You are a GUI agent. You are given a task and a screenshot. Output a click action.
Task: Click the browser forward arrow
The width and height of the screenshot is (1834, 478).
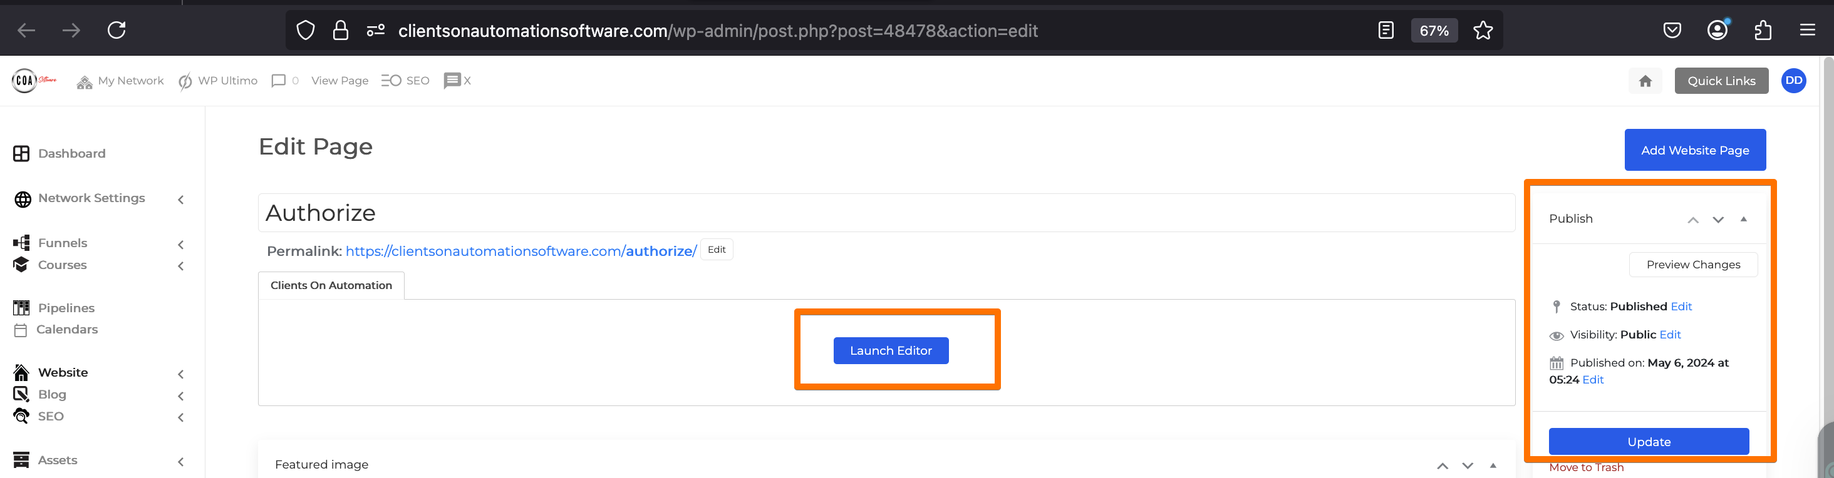click(71, 31)
